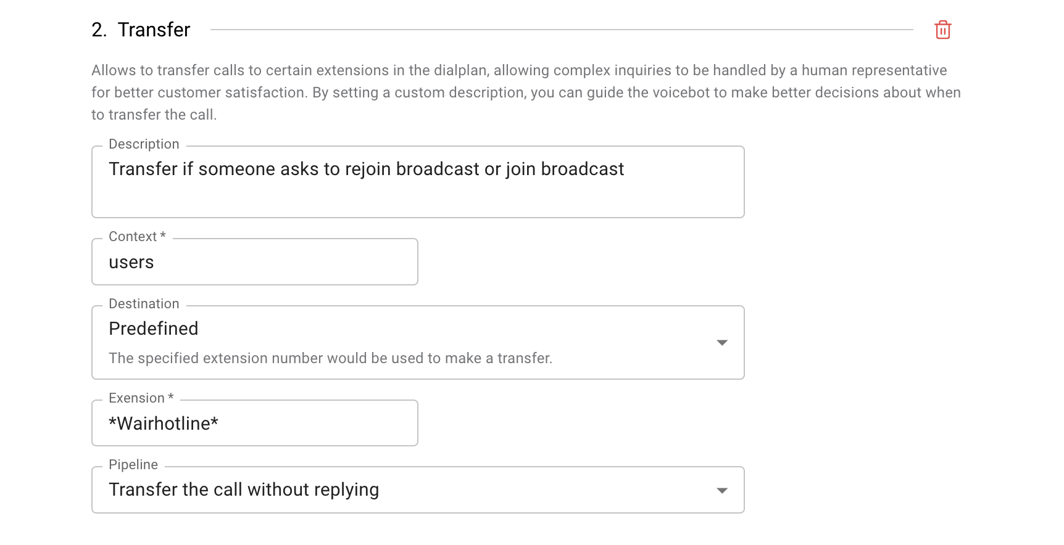Screen dimensions: 1064x545
Task: Click the step number 2 indicator
Action: [x=98, y=29]
